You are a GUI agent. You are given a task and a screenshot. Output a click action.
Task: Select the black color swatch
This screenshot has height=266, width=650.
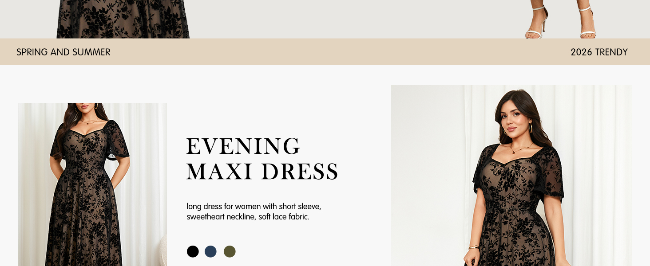(x=193, y=252)
